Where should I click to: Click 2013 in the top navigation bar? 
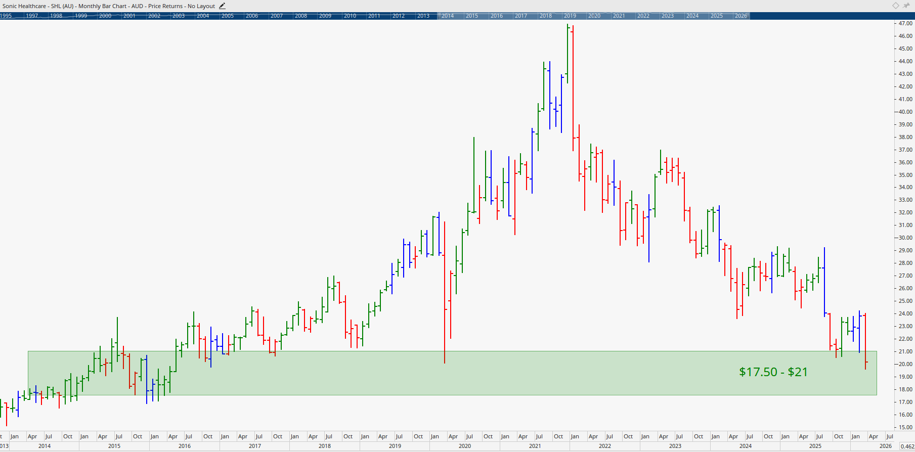(x=423, y=16)
